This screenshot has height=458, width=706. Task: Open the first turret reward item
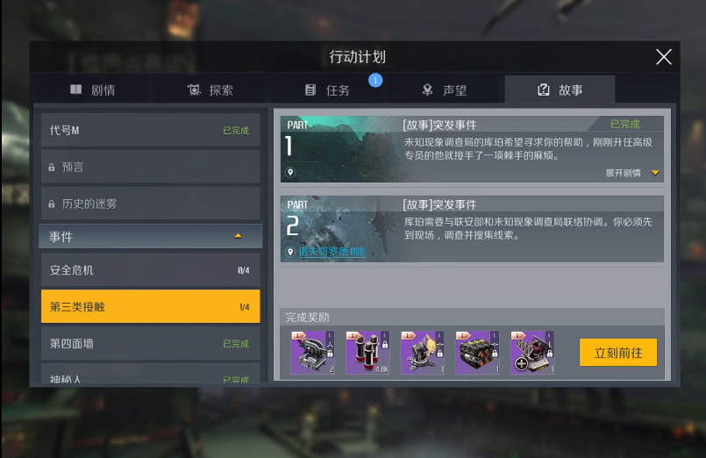coord(312,353)
